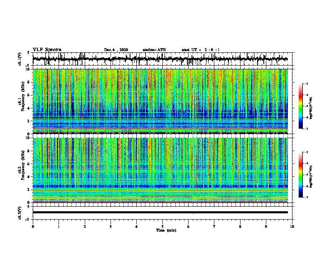Select the "Dec. 4, 2020" date text
The width and height of the screenshot is (329, 254).
tap(116, 50)
